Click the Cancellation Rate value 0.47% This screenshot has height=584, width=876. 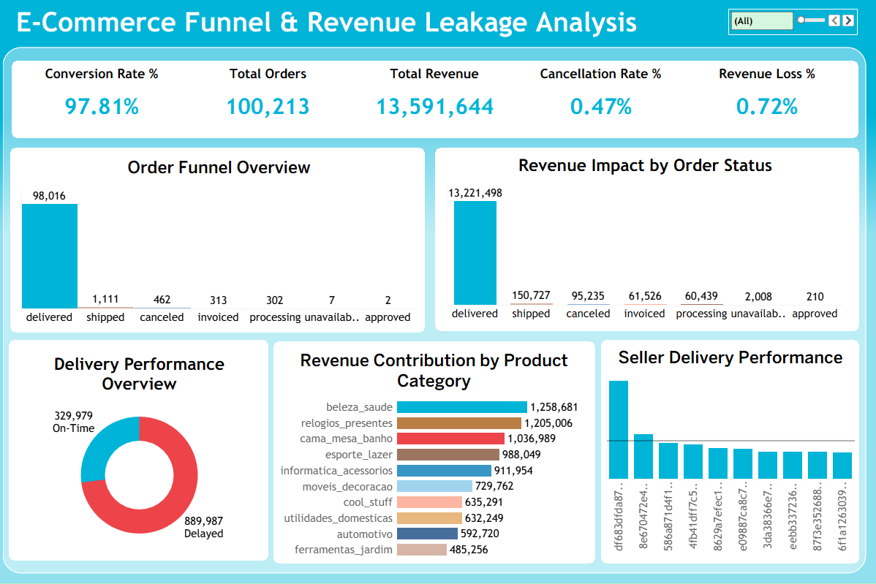click(x=600, y=106)
